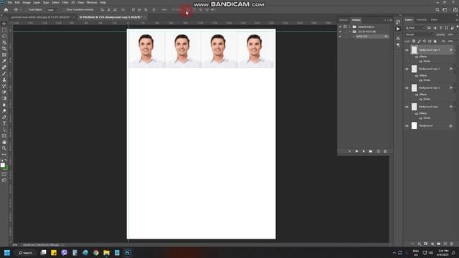Delete the layer with the Layers trash icon
Viewport: 459px width, 258px height.
[451, 244]
